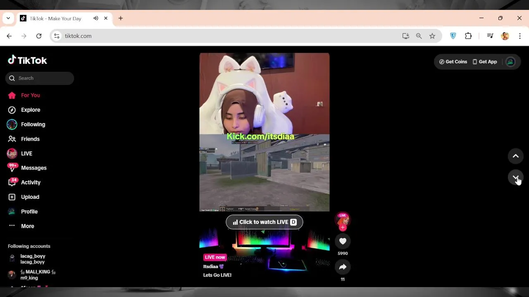
Task: Click the LIVE now badge
Action: point(215,257)
